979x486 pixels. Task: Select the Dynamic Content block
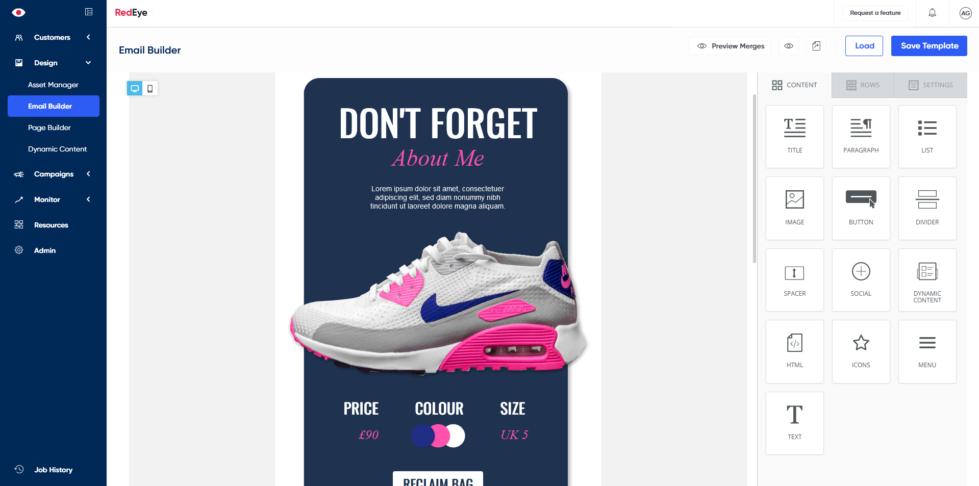(x=927, y=280)
